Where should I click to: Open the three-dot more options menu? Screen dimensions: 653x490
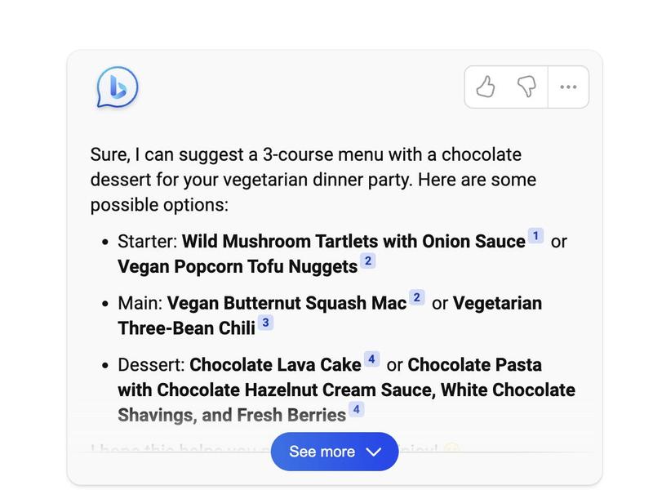pyautogui.click(x=568, y=87)
